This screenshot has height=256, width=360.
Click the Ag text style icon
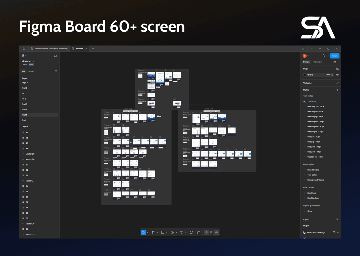click(305, 101)
